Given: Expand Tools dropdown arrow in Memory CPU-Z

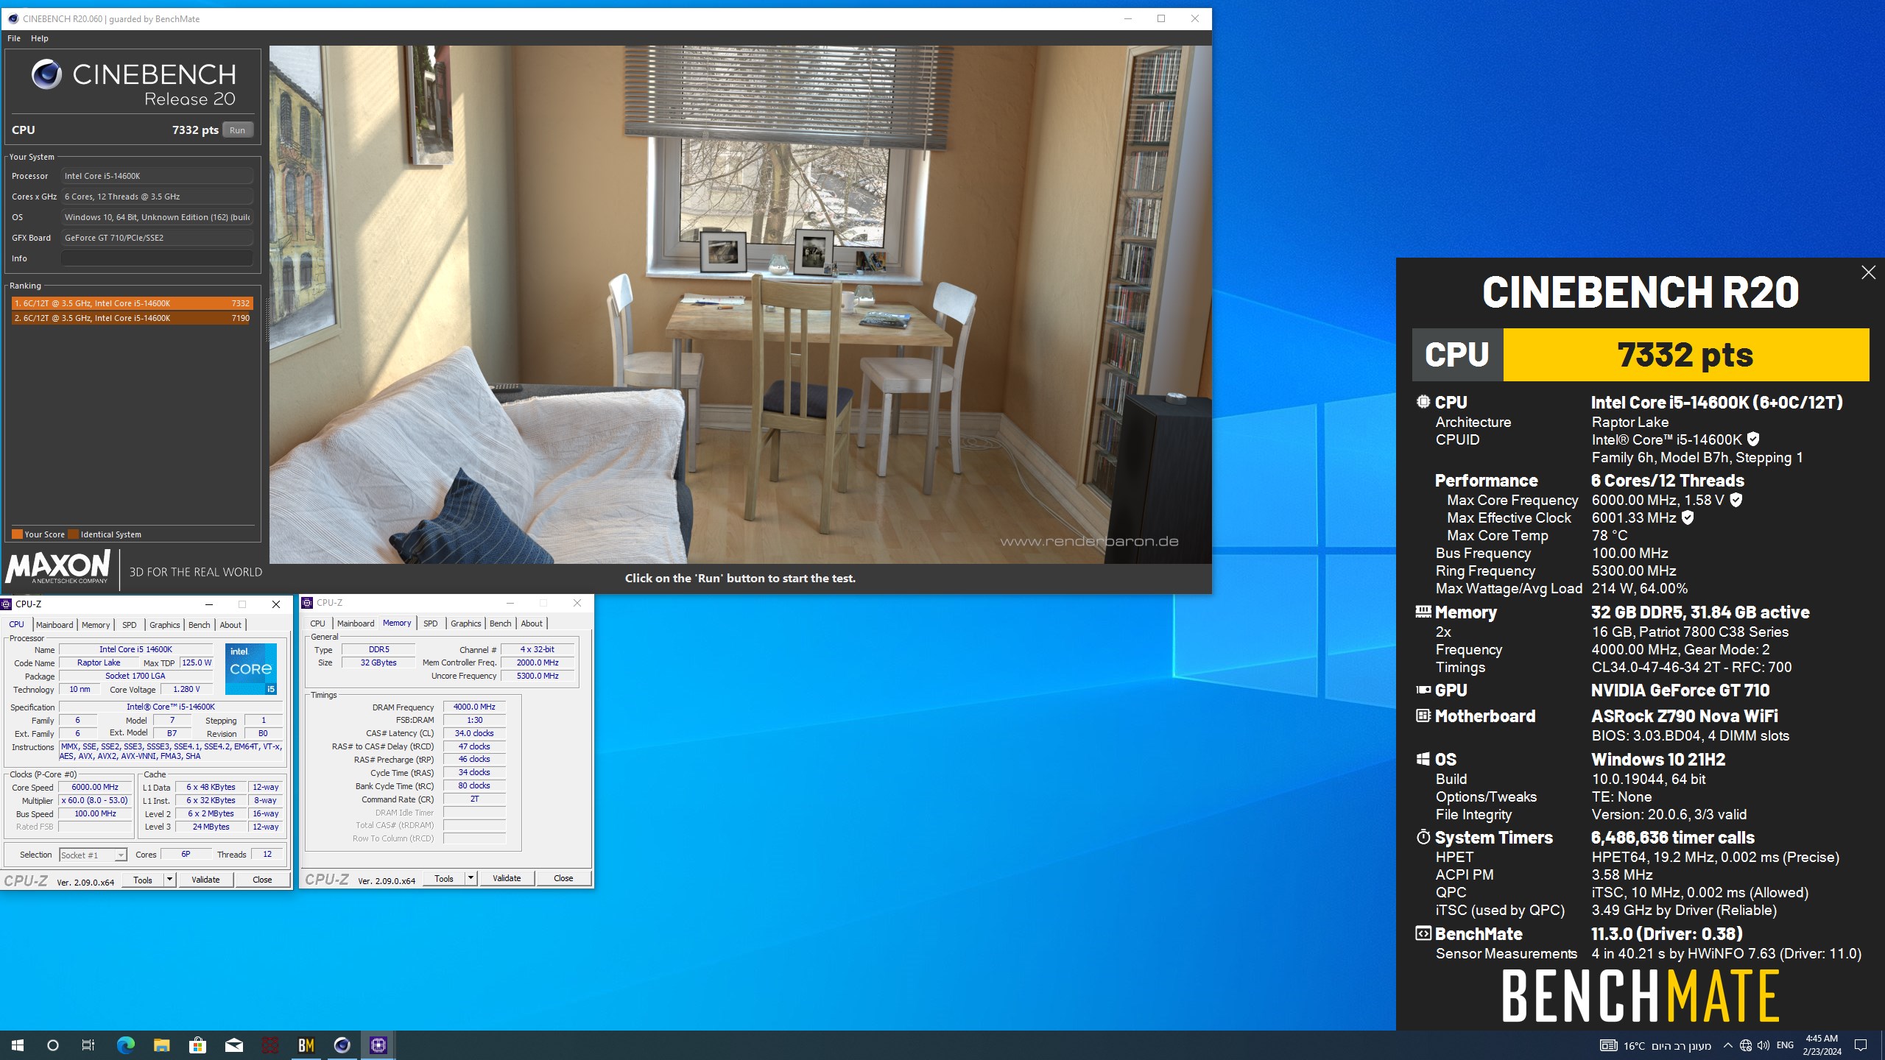Looking at the screenshot, I should [471, 878].
